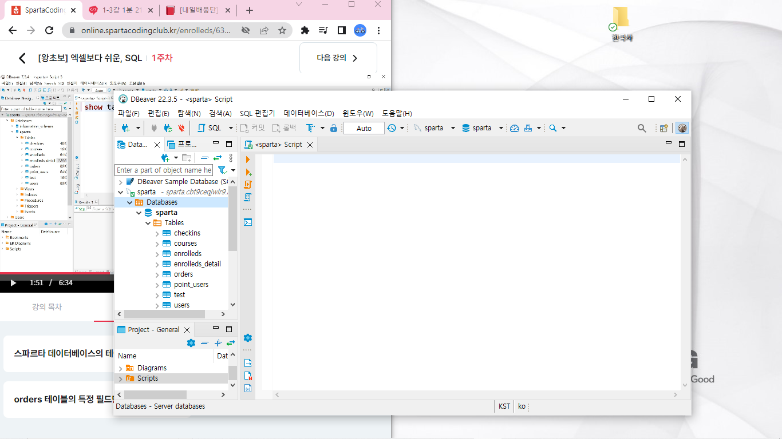Open the 도움말(H) menu
The image size is (782, 439).
(x=397, y=113)
